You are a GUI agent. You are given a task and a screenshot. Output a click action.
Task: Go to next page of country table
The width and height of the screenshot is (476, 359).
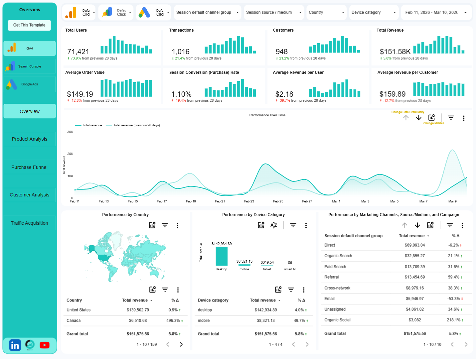coord(181,344)
